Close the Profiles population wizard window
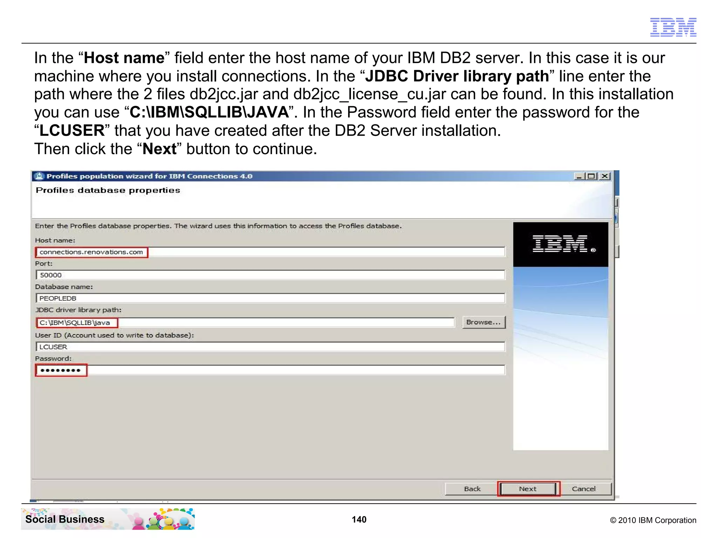The image size is (718, 538). (605, 176)
